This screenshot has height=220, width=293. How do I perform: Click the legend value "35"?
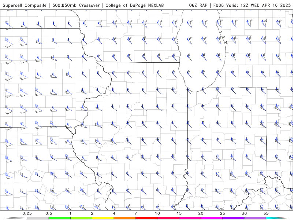[266, 213]
